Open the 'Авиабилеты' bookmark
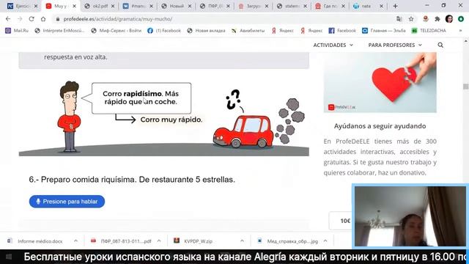 pyautogui.click(x=248, y=31)
